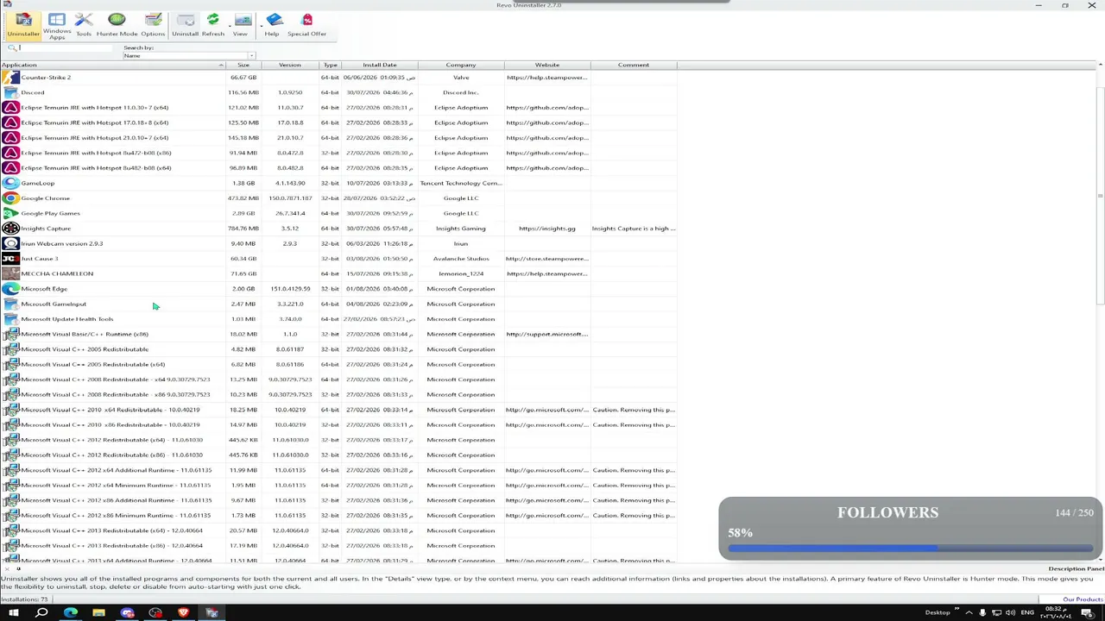Select the Discord program icon
The height and width of the screenshot is (621, 1105).
click(x=10, y=92)
